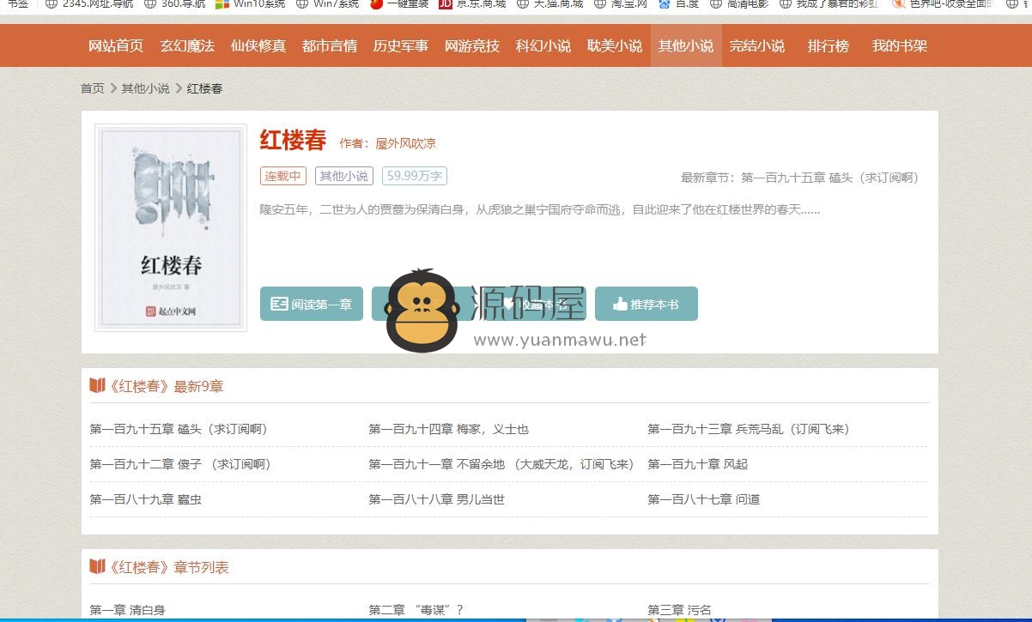Select 科幻小说 in the navigation bar

(x=543, y=45)
